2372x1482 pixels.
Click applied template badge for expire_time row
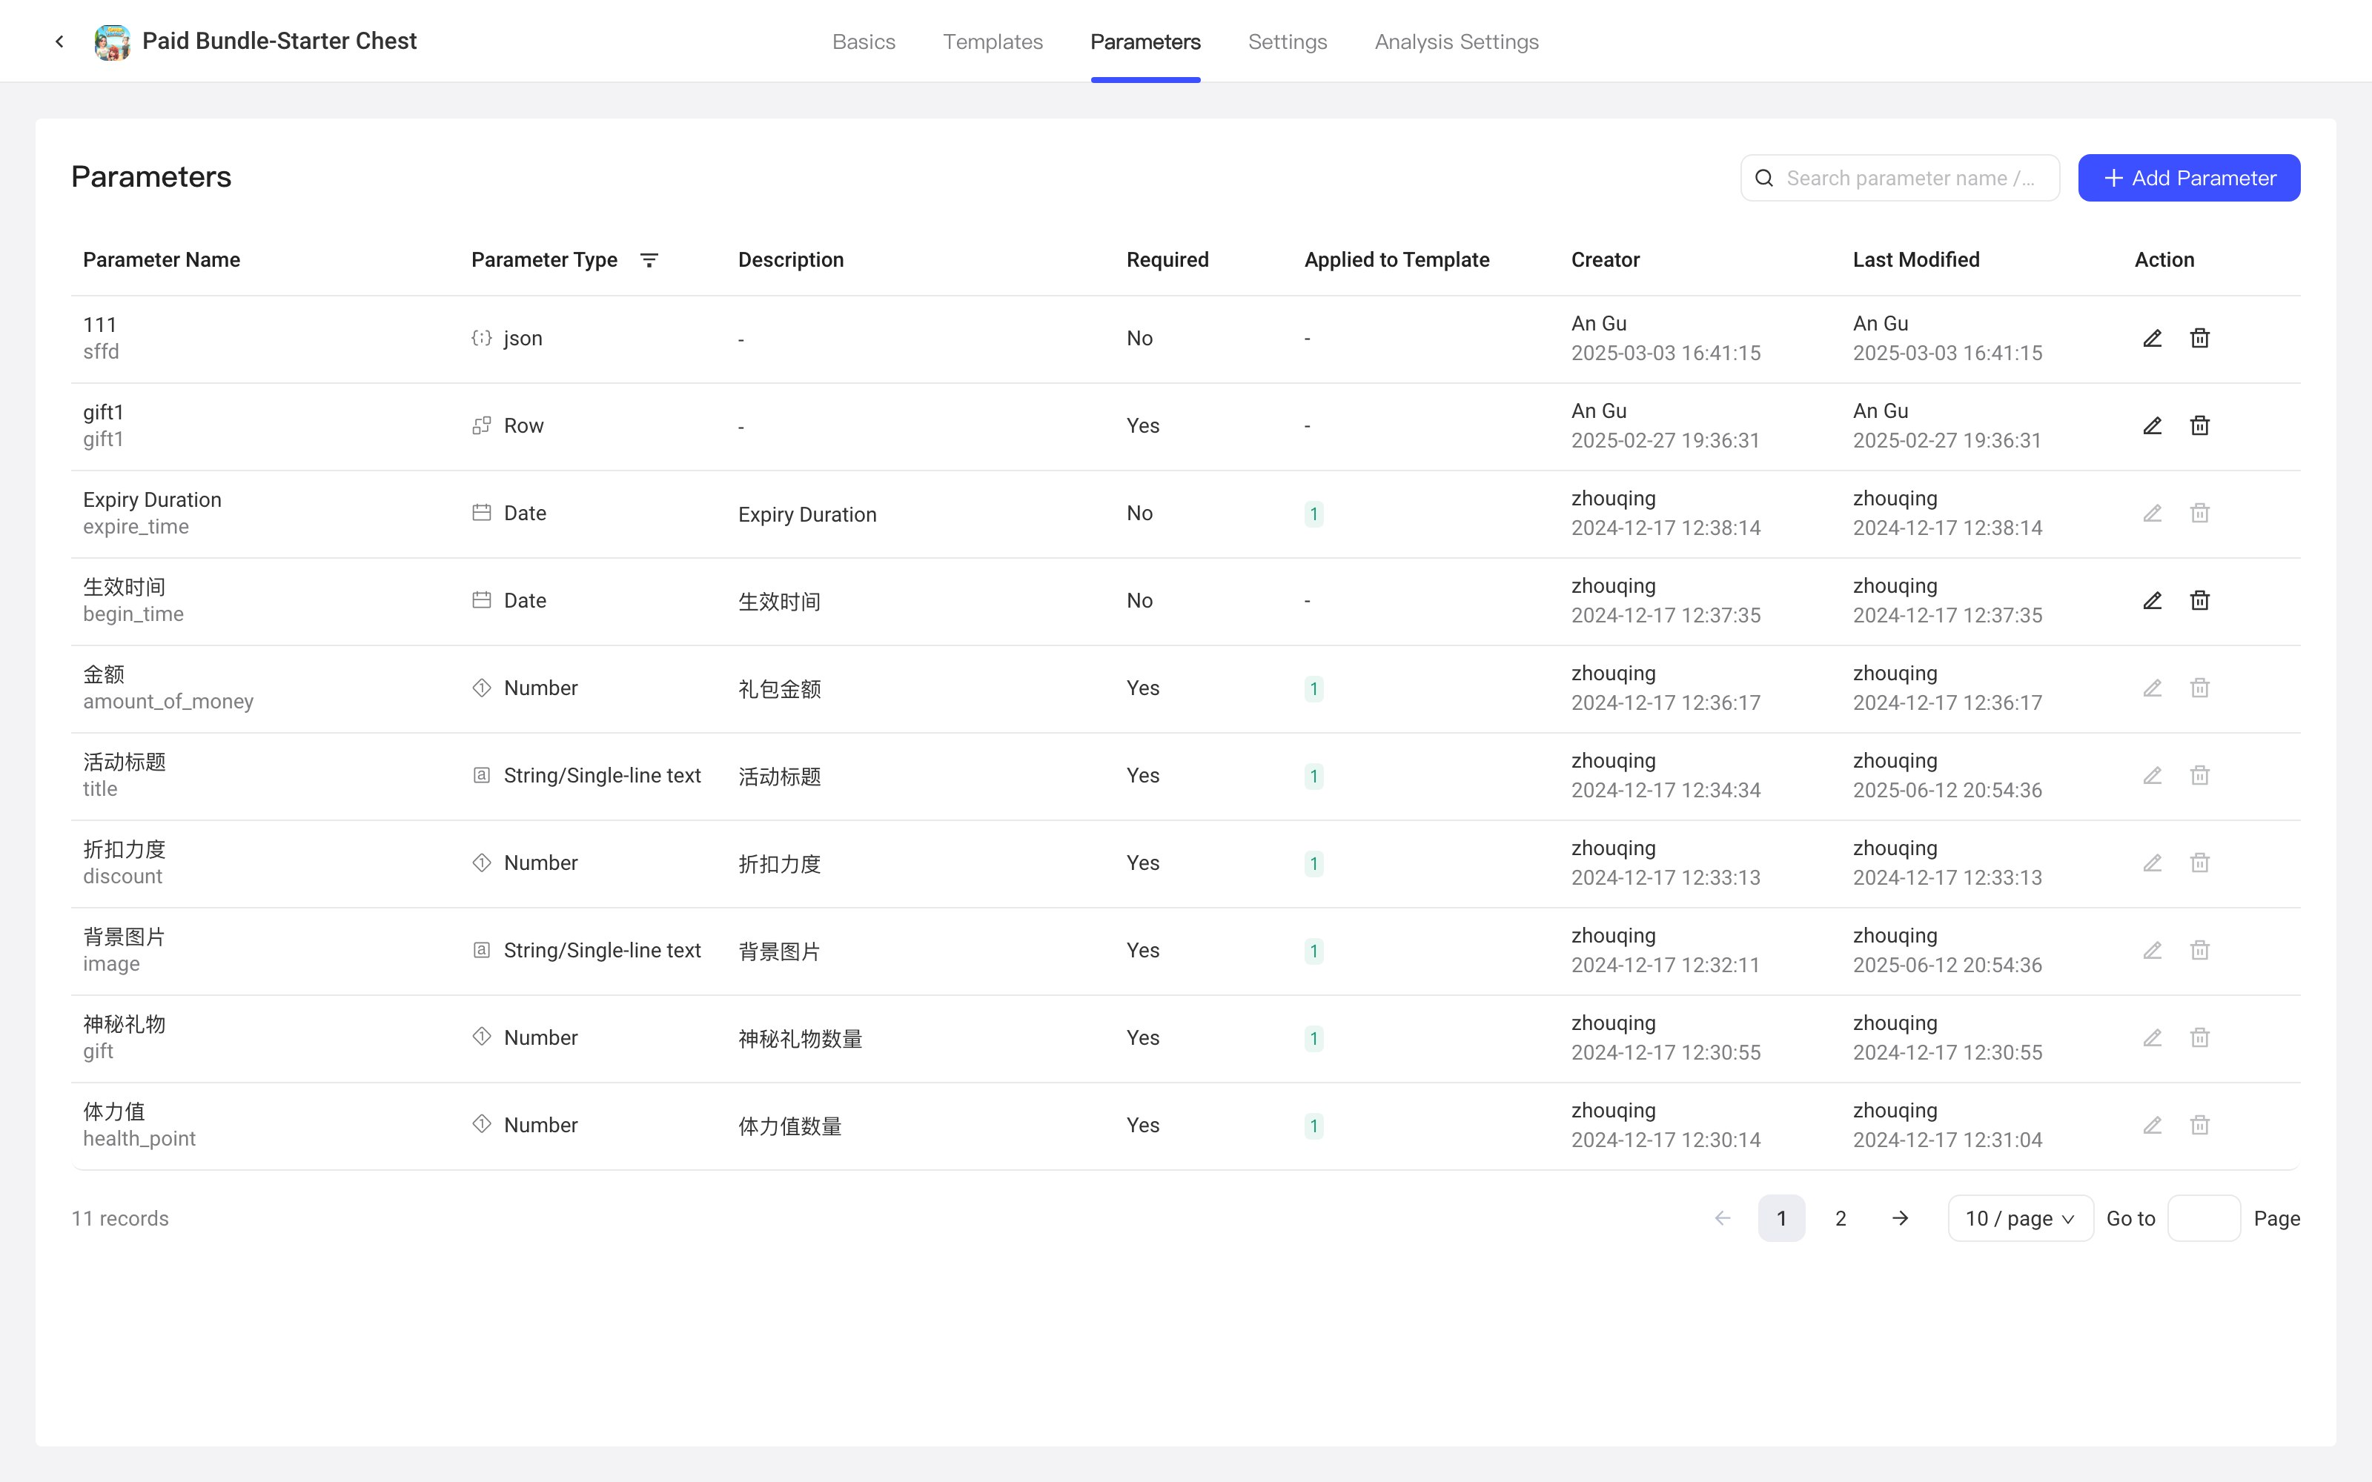tap(1313, 514)
